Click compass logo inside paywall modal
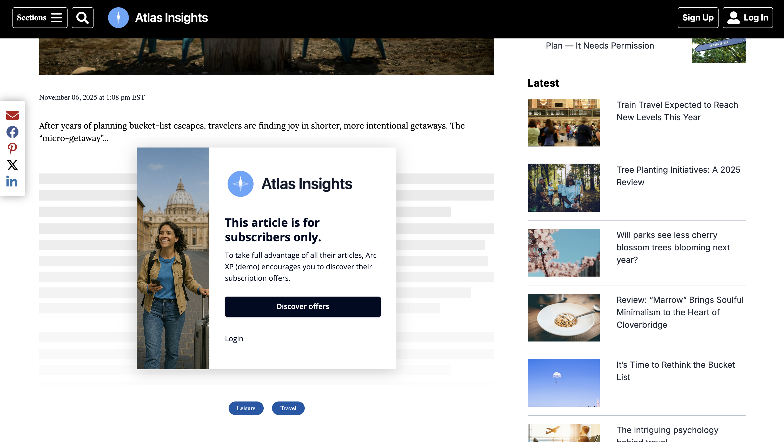 241,184
